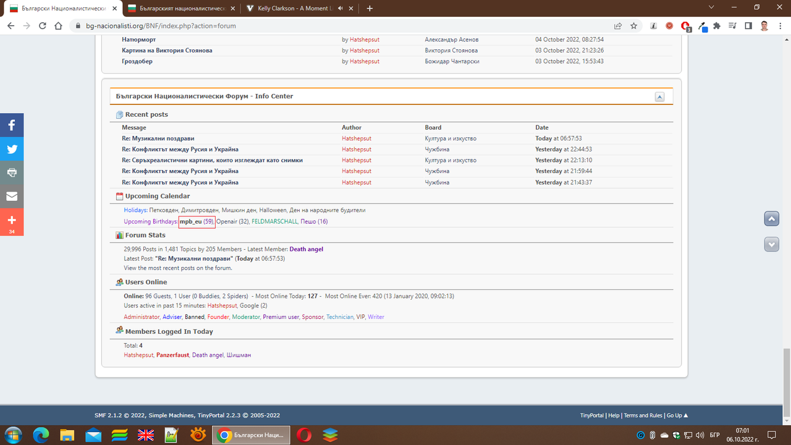Open the 'i' info extension icon
The width and height of the screenshot is (791, 445).
pos(654,26)
